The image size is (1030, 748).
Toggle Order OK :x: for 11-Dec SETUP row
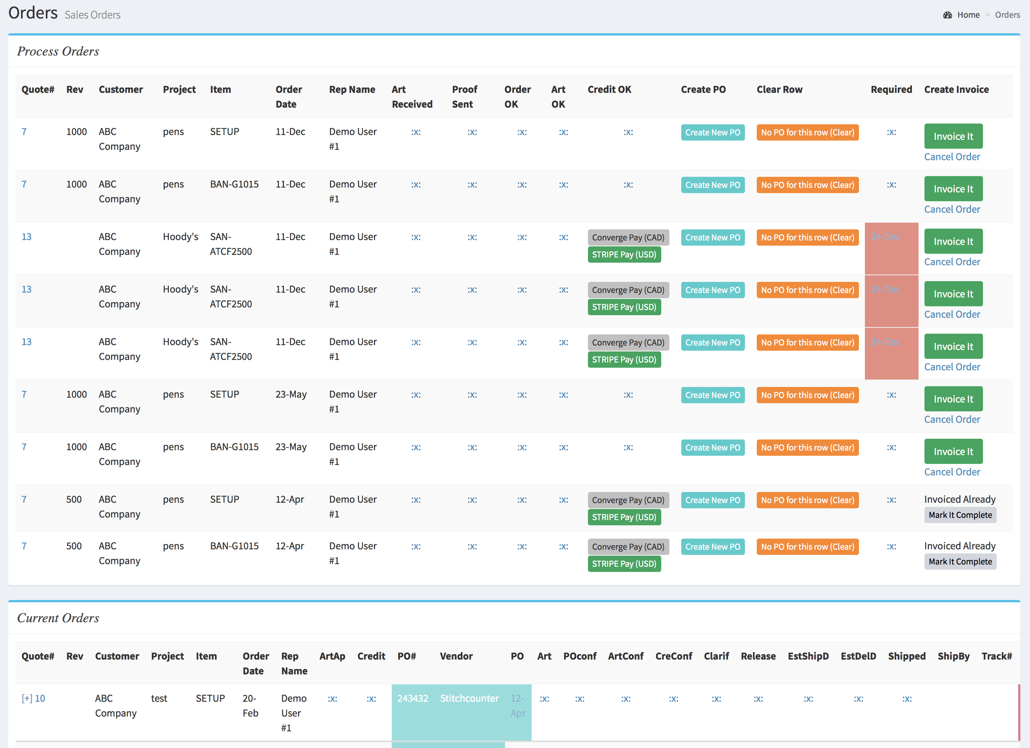pyautogui.click(x=522, y=132)
